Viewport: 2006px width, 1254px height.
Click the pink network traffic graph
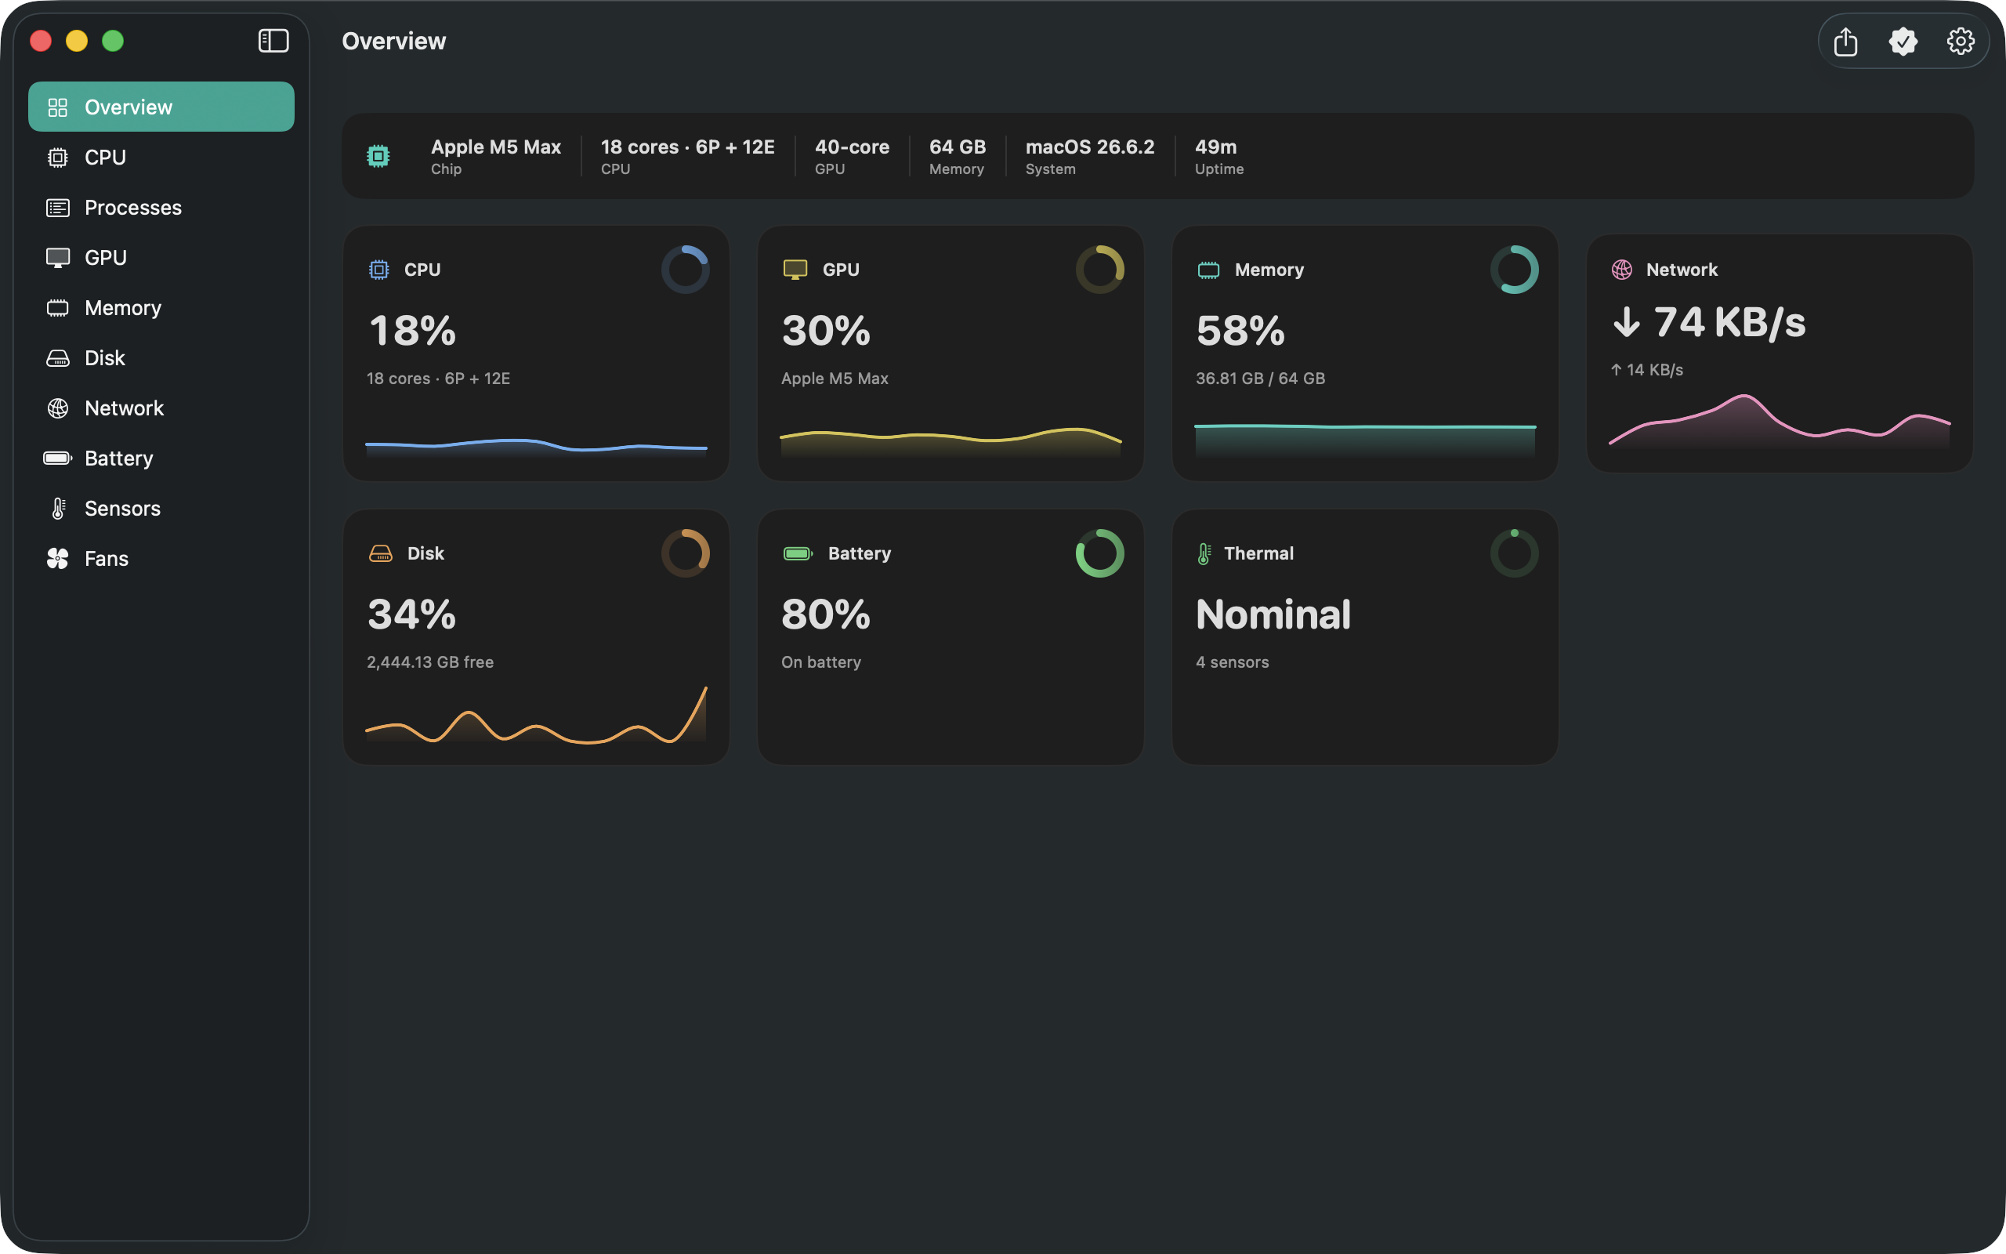click(1779, 422)
